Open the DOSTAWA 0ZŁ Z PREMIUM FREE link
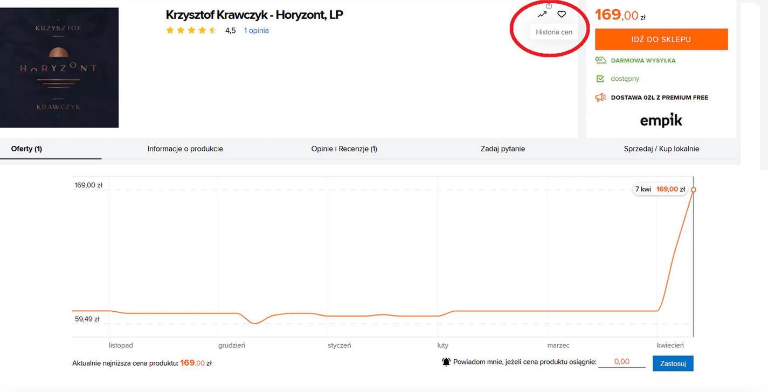The image size is (768, 392). pyautogui.click(x=660, y=97)
